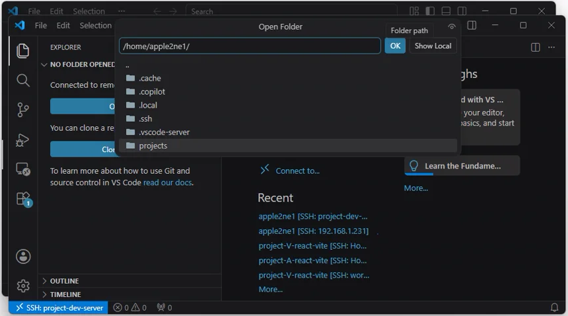This screenshot has height=316, width=568.
Task: Click the Clone Repository blue button
Action: pos(83,149)
